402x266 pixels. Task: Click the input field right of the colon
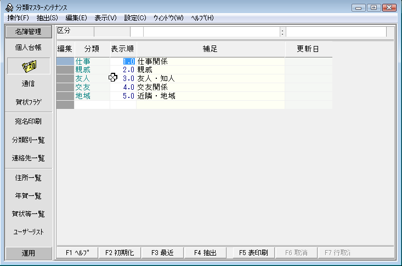coord(336,32)
